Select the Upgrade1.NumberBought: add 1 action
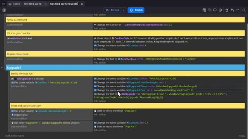Screen dimensions: 248x139 click(x=130, y=82)
